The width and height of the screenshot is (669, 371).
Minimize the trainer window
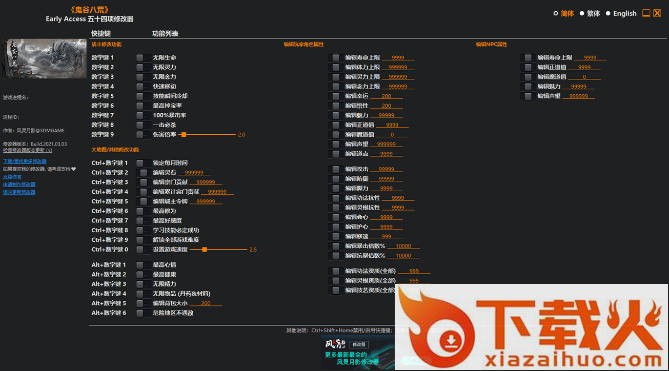tap(646, 13)
